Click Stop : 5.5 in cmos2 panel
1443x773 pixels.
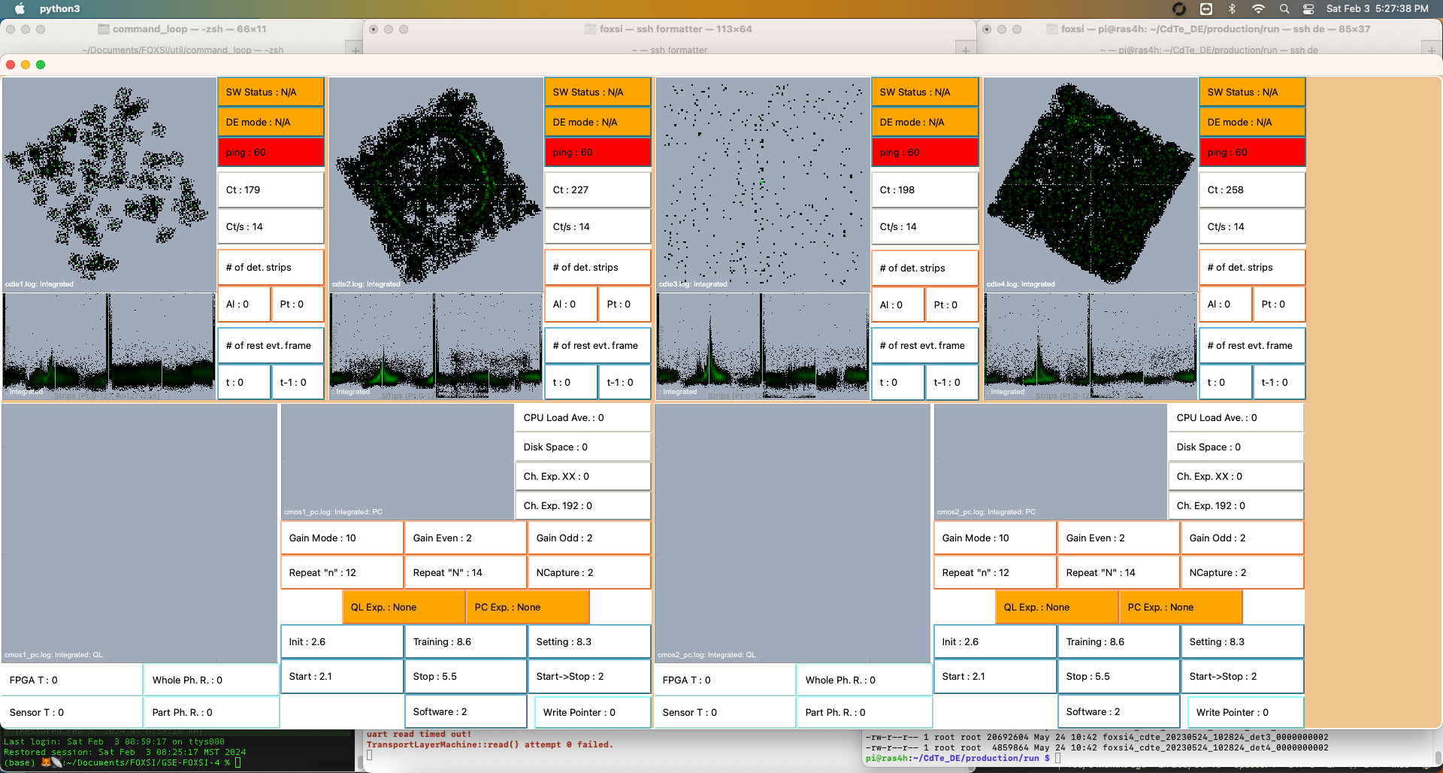[x=1118, y=676]
